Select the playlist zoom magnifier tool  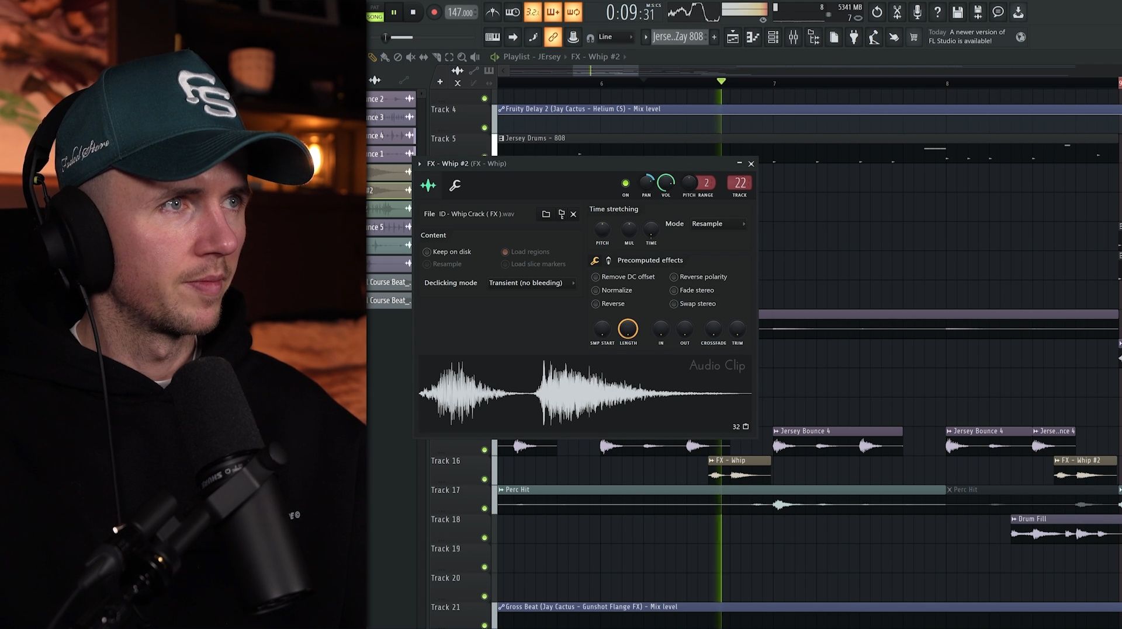(x=462, y=57)
